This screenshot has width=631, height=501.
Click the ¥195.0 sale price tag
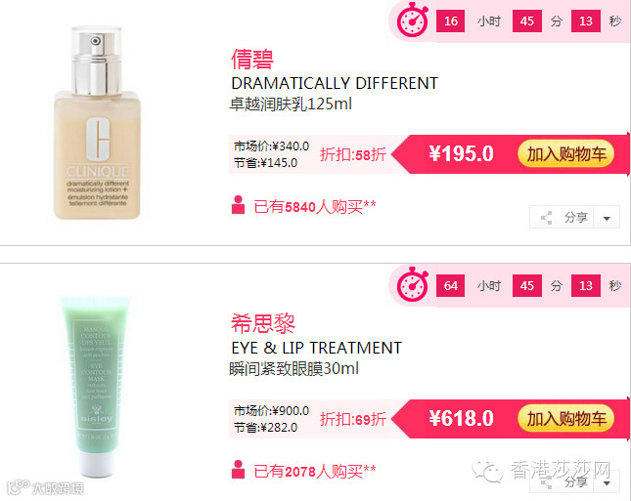tap(461, 154)
